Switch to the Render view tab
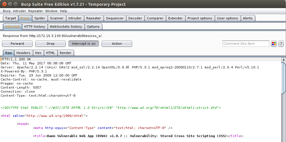The width and height of the screenshot is (286, 142). pos(66,53)
